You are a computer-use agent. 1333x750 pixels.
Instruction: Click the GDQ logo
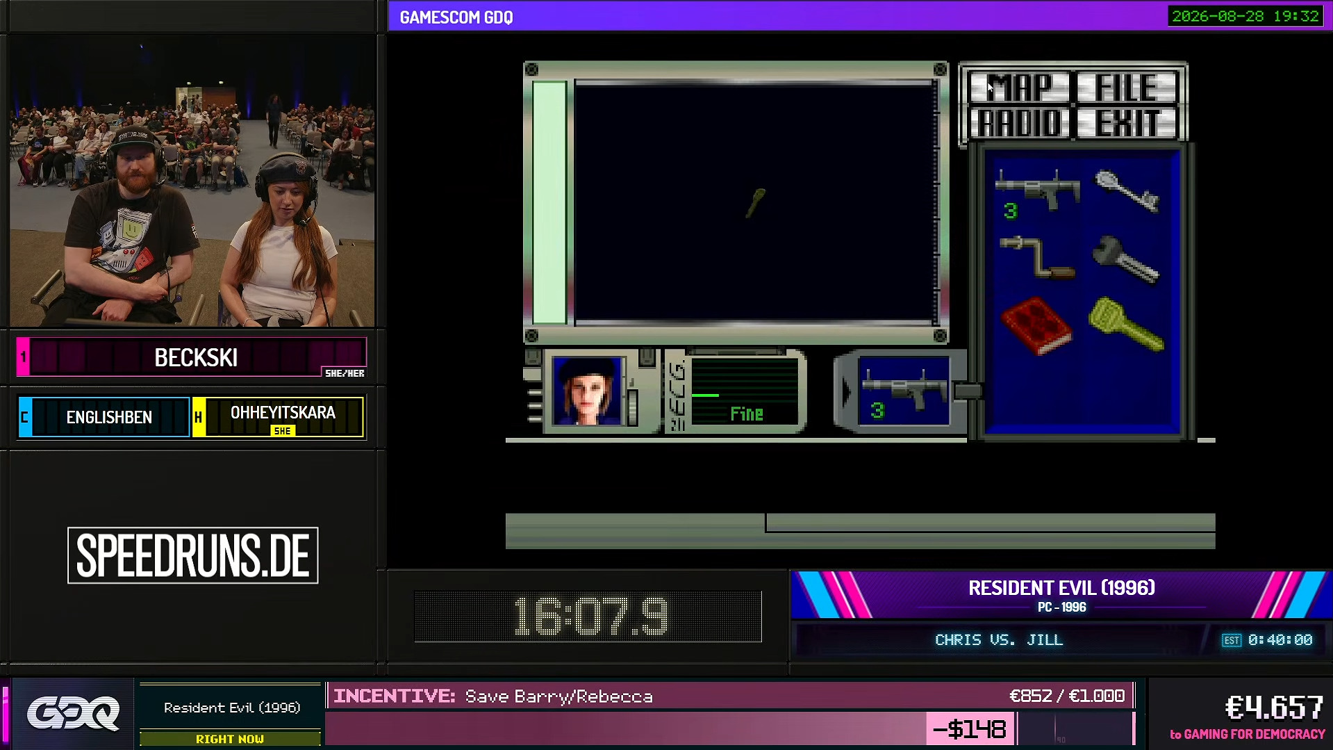73,713
